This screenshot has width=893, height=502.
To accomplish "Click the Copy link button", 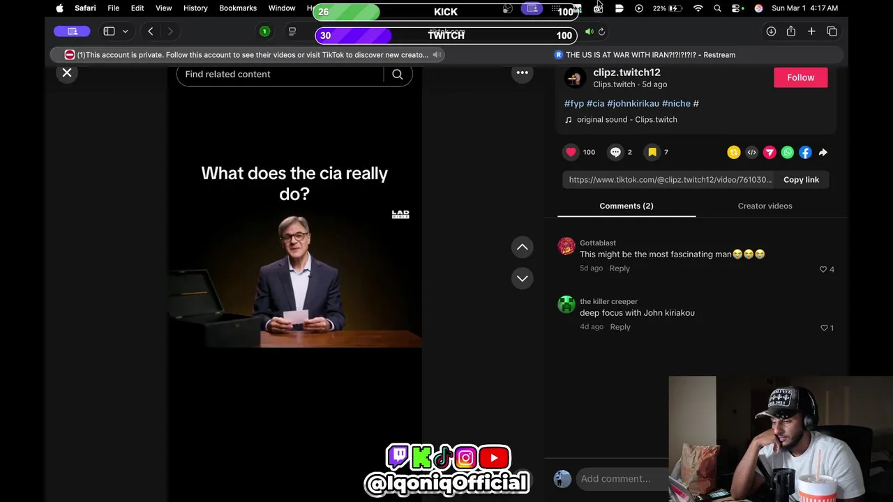I will 801,180.
